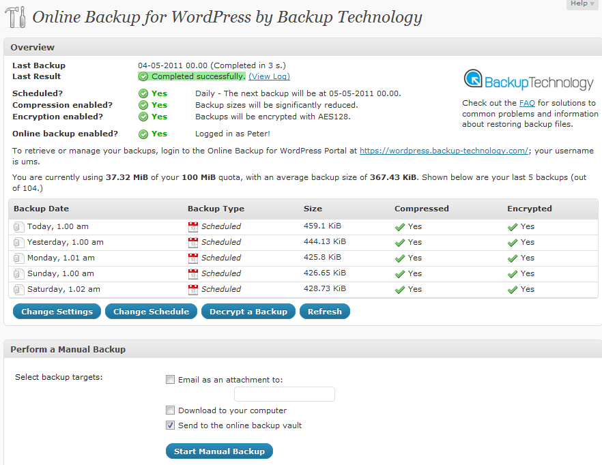
Task: Uncheck Send to the online backup vault
Action: 170,425
